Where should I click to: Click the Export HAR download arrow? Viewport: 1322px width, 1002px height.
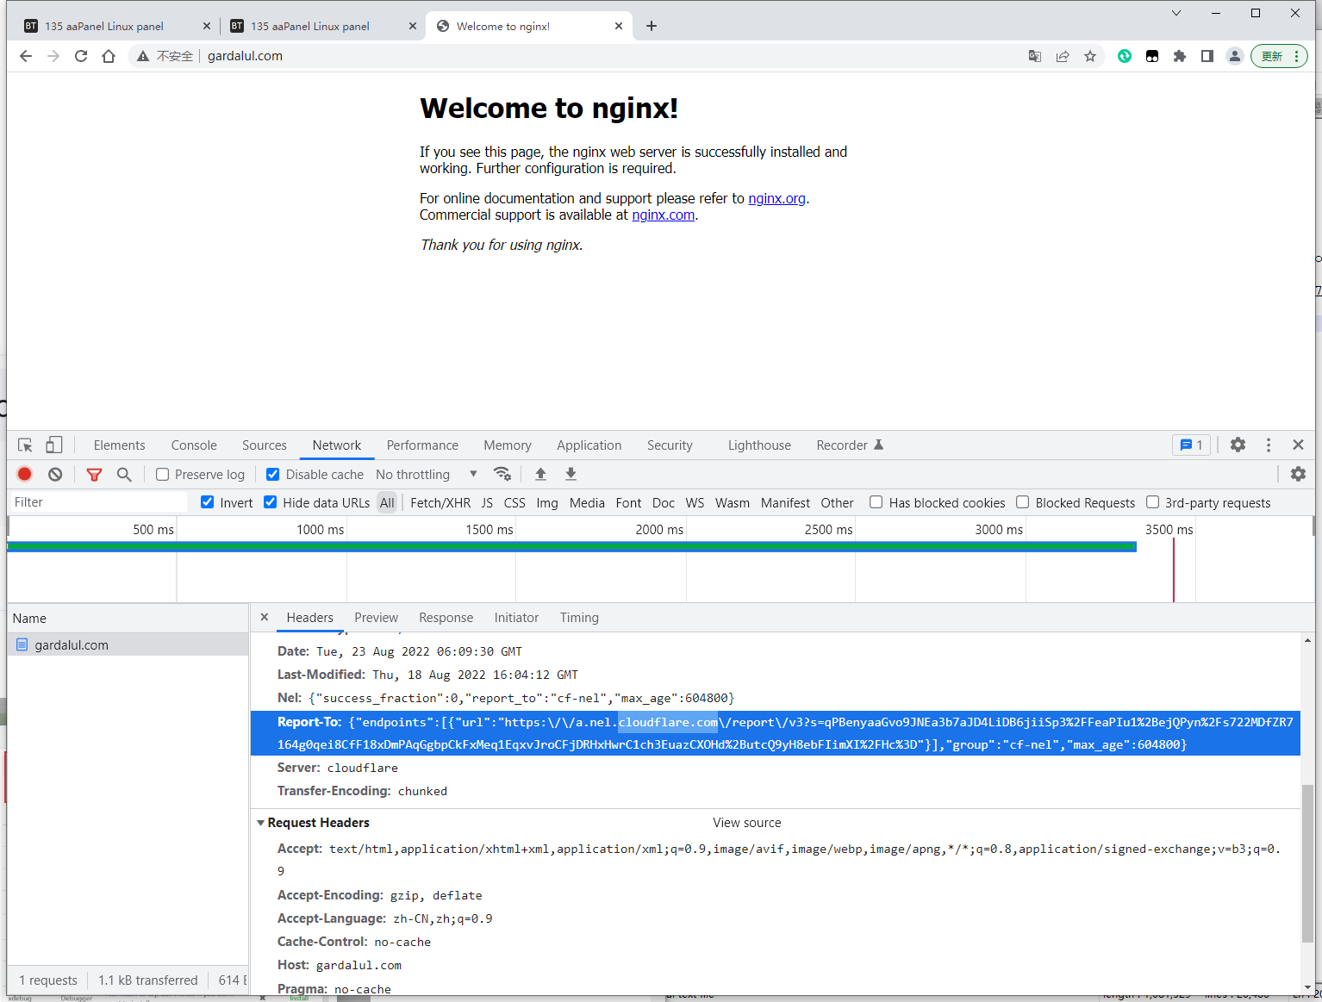click(x=571, y=474)
